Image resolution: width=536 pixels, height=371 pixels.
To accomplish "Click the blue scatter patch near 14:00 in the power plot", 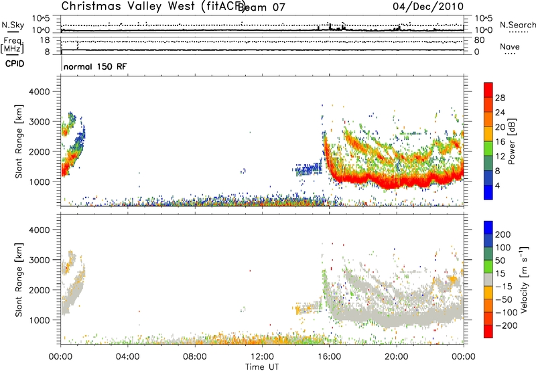I will coord(308,169).
